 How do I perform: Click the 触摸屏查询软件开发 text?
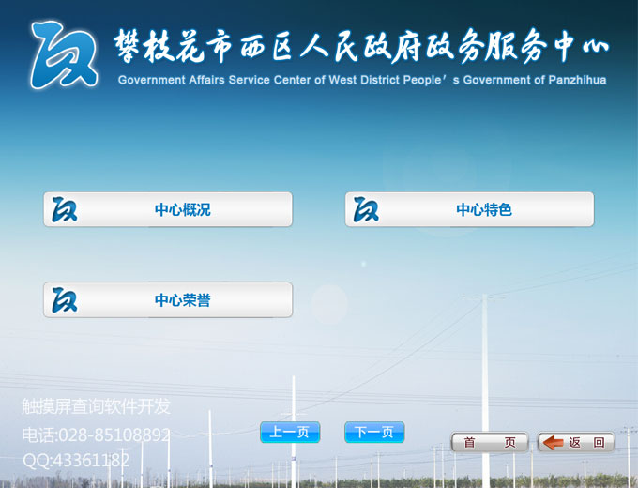(x=97, y=406)
